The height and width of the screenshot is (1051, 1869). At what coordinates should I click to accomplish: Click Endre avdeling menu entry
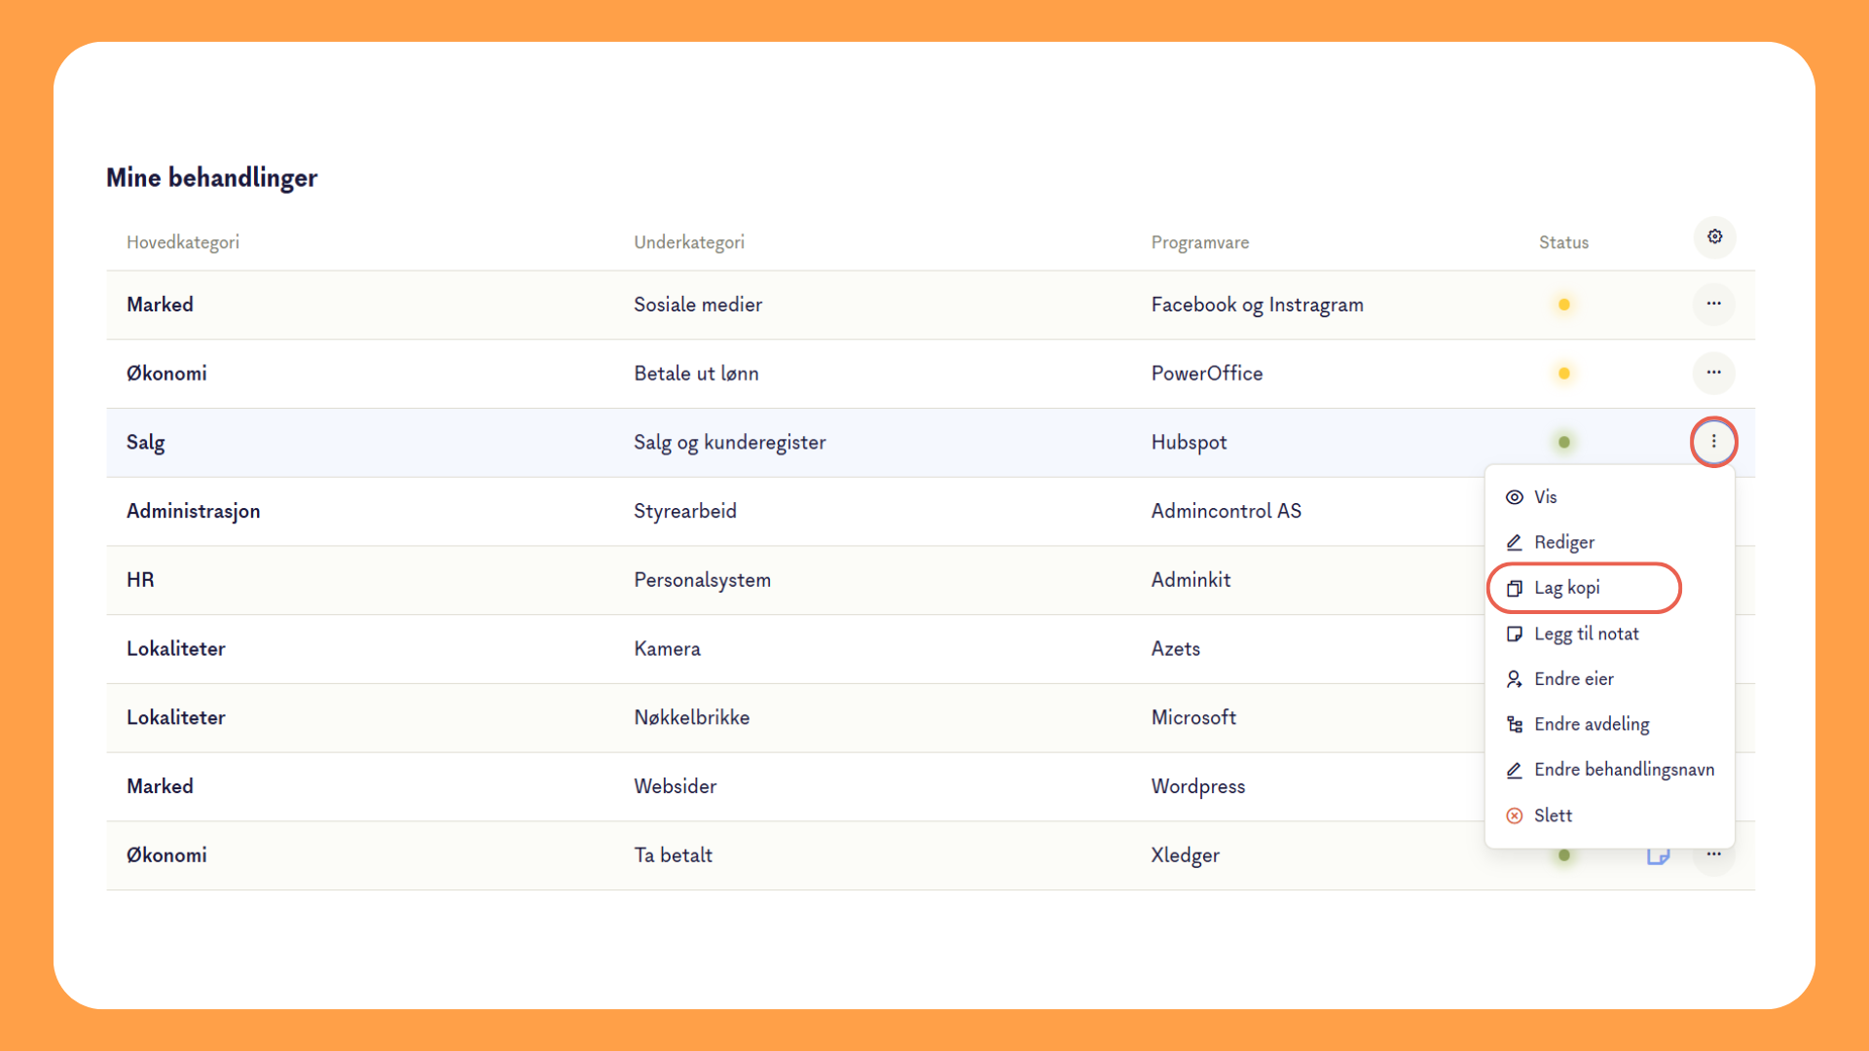click(1591, 724)
